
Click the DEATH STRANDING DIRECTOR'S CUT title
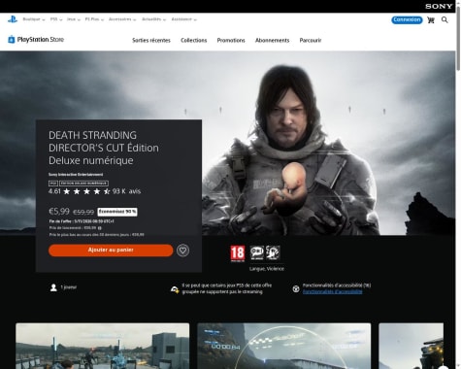point(104,148)
